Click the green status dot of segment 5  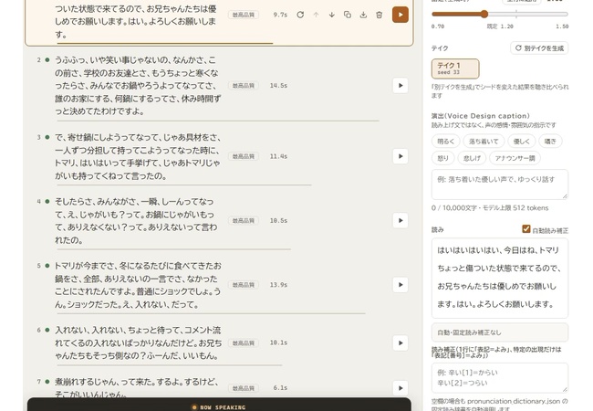[x=47, y=266]
